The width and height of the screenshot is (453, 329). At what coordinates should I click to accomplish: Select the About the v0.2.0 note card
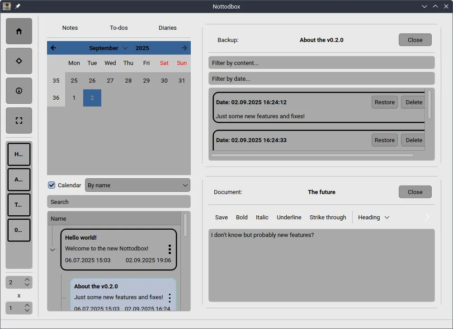(123, 295)
